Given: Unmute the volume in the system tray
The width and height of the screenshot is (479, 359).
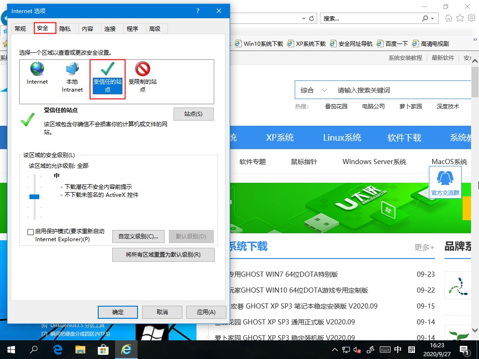Looking at the screenshot, I should point(357,349).
